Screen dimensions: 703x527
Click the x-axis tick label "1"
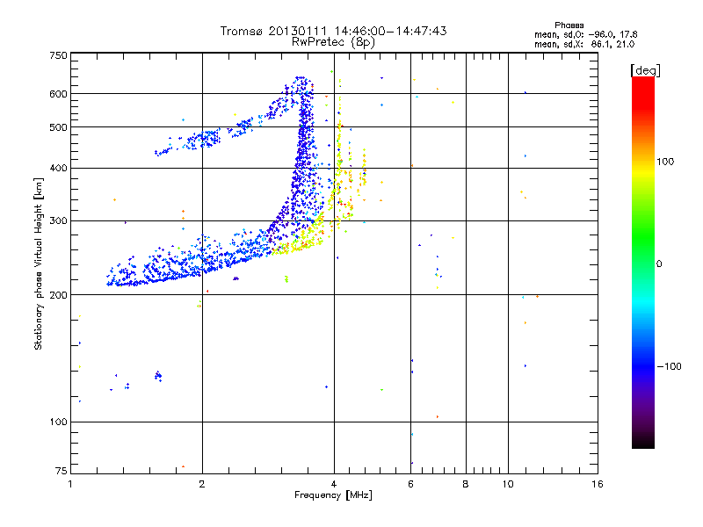click(x=70, y=484)
